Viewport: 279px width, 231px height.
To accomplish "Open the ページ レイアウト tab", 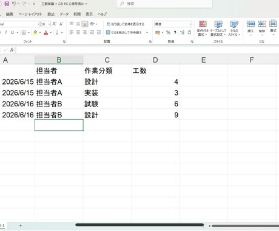I will (30, 14).
